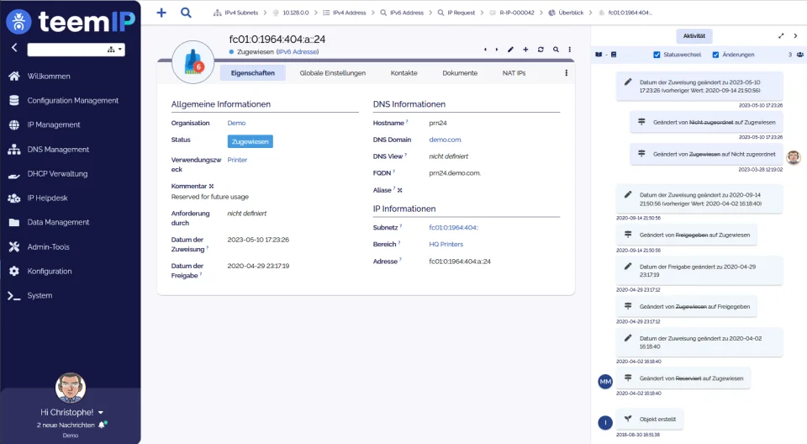
Task: Switch to Kontakte tab
Action: click(404, 73)
